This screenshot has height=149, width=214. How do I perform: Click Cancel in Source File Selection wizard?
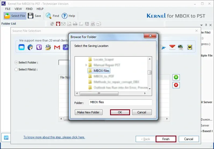(189, 139)
